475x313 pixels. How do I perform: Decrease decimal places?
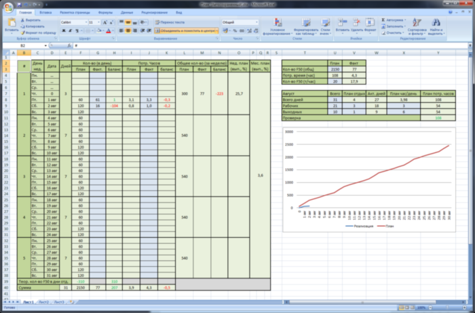pyautogui.click(x=256, y=30)
